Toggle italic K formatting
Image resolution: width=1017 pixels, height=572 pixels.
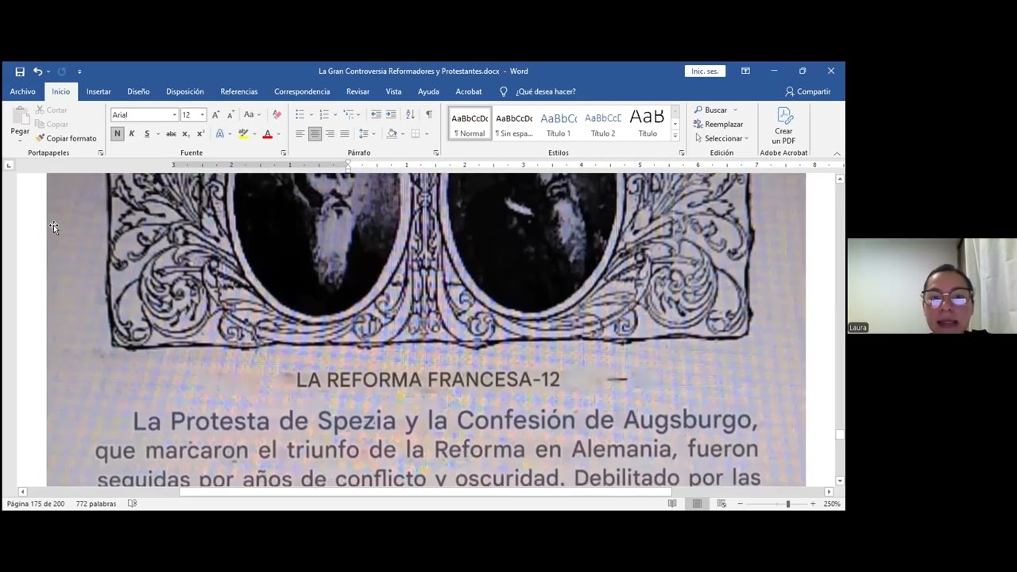point(132,133)
